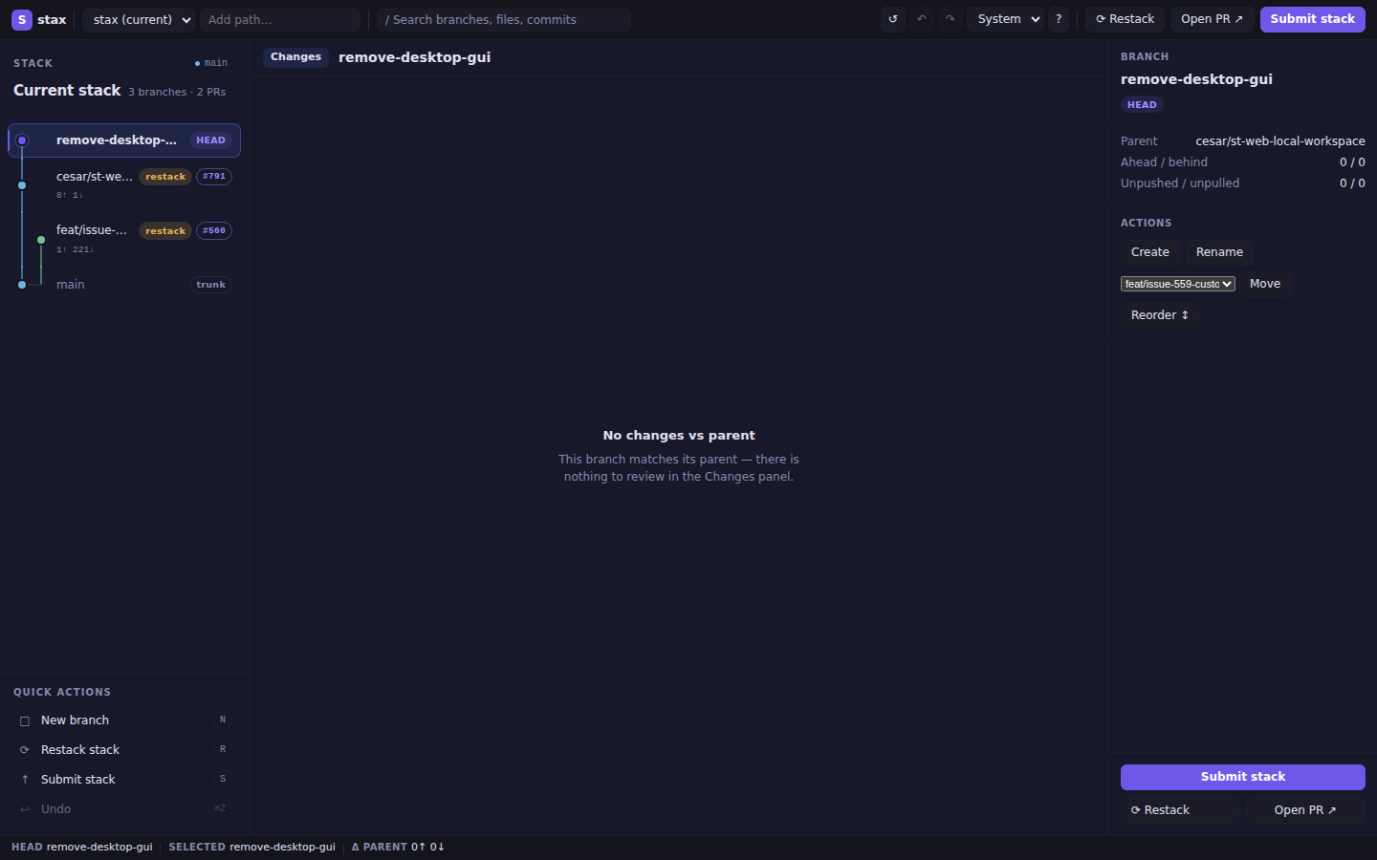This screenshot has height=860, width=1377.
Task: Click parent value cesar/st-web-local-workspace
Action: [x=1280, y=141]
